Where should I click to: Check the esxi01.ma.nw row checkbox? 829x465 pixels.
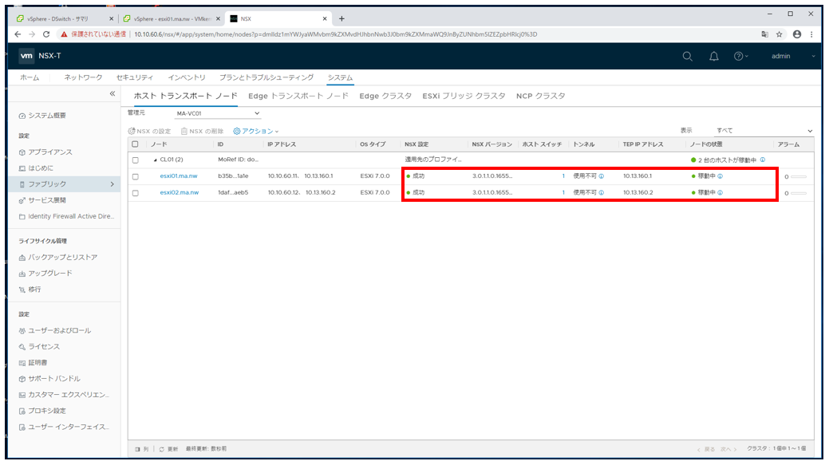(136, 177)
